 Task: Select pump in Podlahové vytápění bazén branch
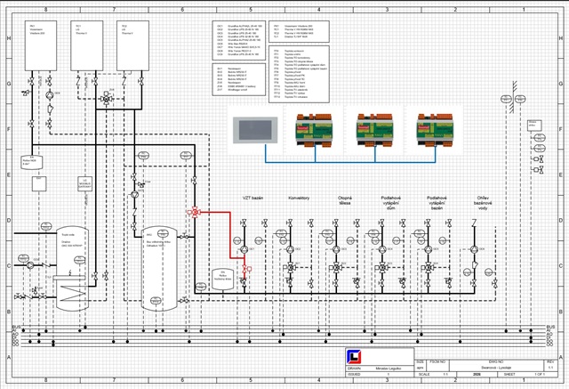429,249
